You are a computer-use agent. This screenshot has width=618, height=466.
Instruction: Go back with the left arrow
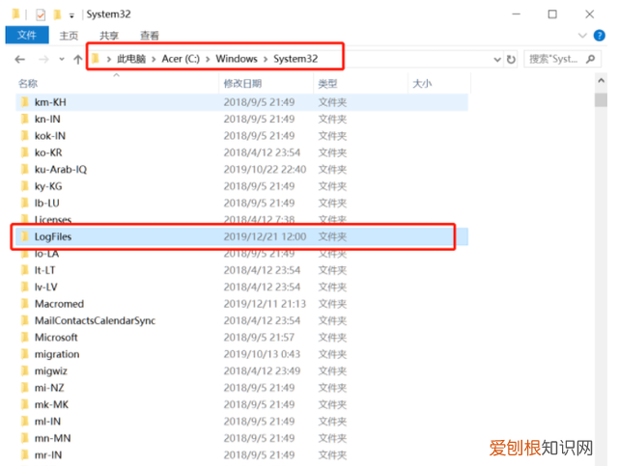pos(19,60)
